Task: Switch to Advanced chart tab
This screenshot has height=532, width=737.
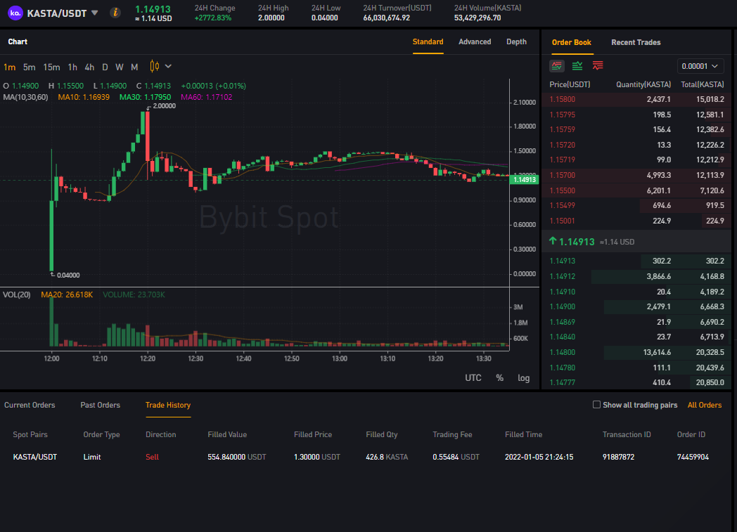Action: click(x=475, y=41)
